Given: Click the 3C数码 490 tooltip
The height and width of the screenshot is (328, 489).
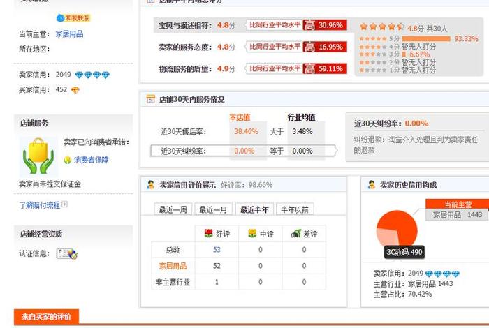Looking at the screenshot, I should tap(404, 252).
